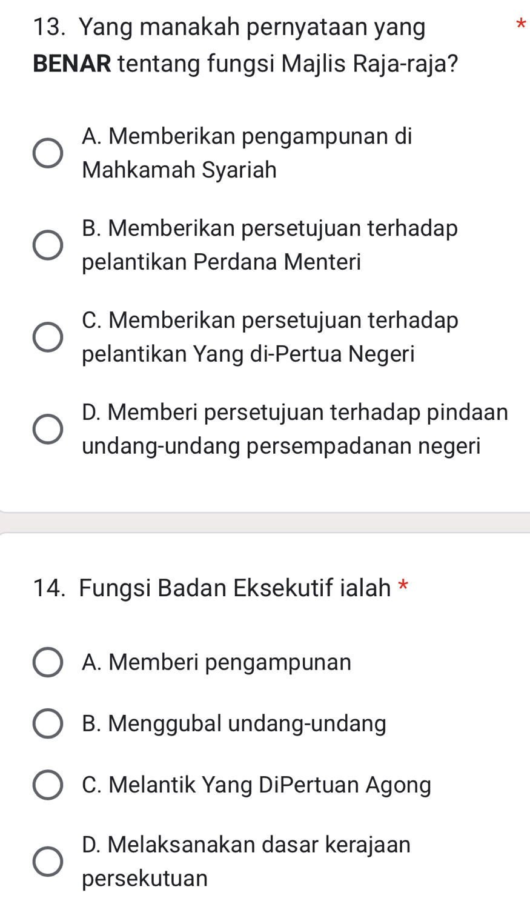Select option A for question 13
Viewport: 530px width, 907px height.
tap(47, 152)
